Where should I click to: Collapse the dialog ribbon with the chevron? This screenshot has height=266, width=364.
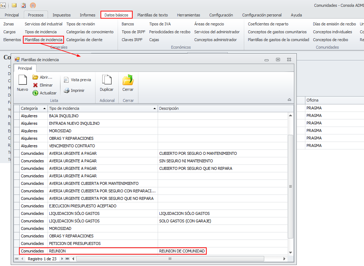coord(290,100)
